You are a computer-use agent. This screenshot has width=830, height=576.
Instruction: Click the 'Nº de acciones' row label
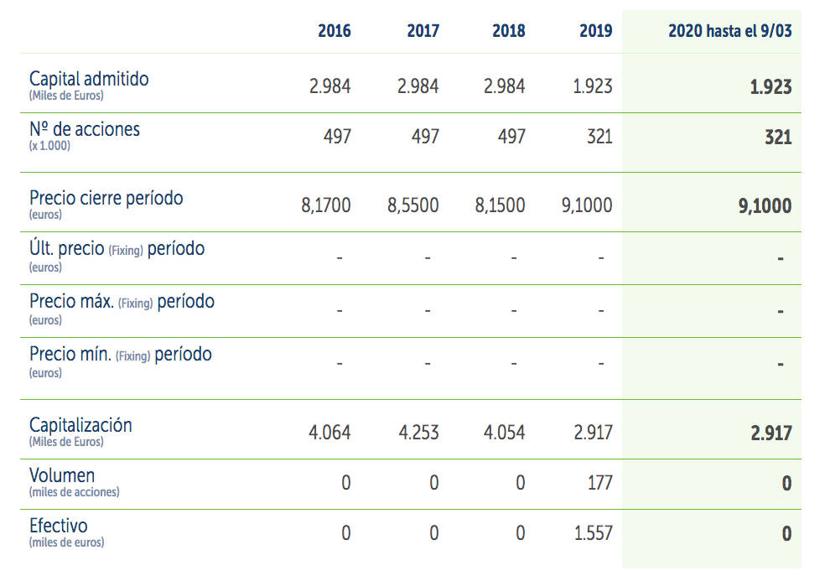84,129
